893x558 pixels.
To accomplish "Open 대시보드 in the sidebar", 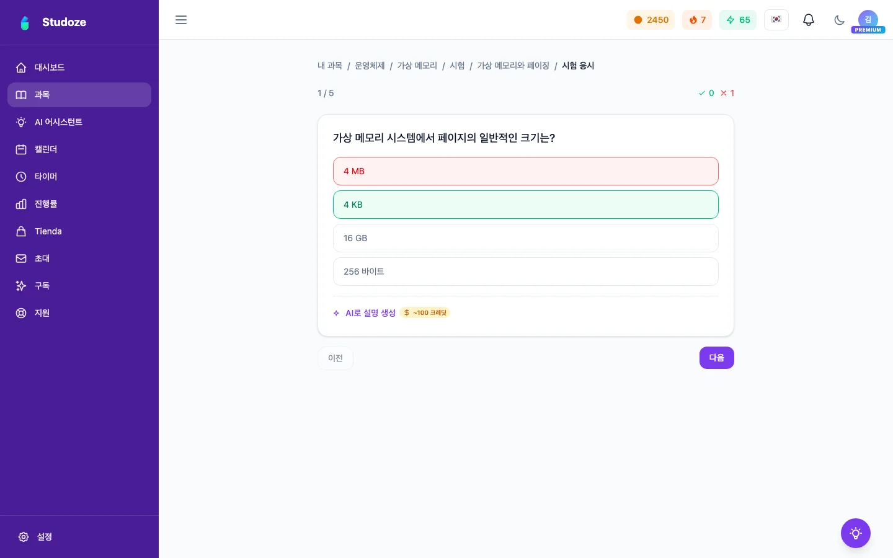I will (79, 68).
